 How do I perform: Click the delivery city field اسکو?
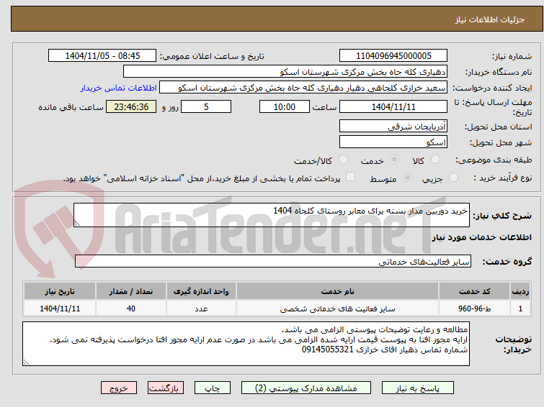(x=393, y=142)
